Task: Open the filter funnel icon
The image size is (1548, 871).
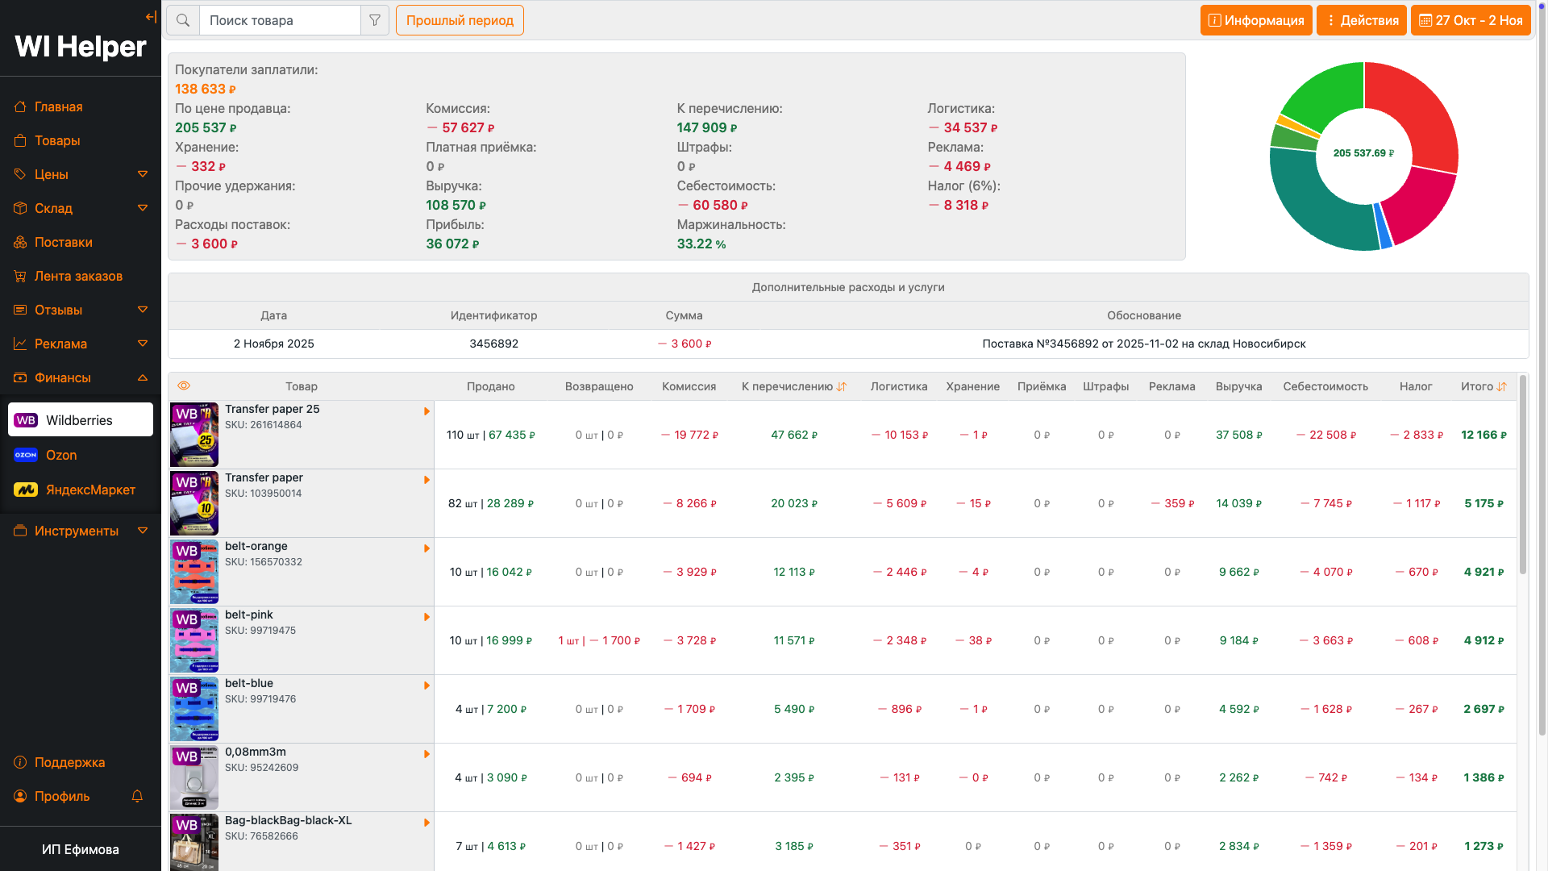Action: (375, 20)
